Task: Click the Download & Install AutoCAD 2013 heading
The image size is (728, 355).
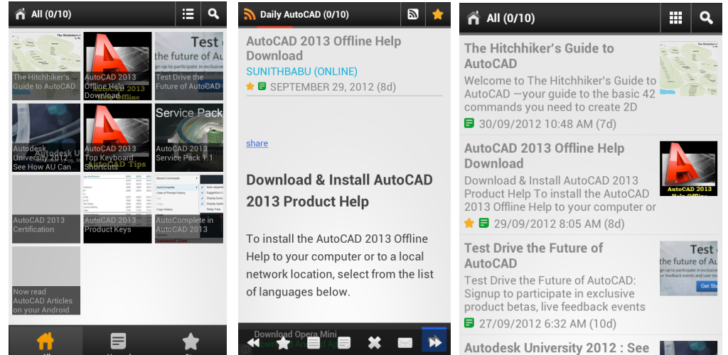Action: pos(339,190)
